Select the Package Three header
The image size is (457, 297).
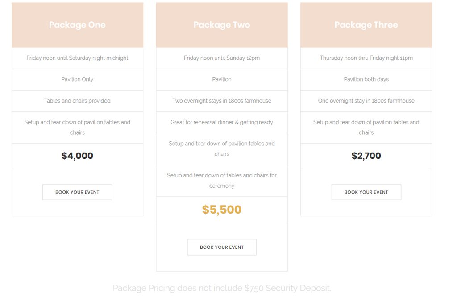(x=366, y=25)
